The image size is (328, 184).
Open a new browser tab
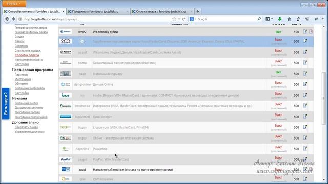[198, 11]
